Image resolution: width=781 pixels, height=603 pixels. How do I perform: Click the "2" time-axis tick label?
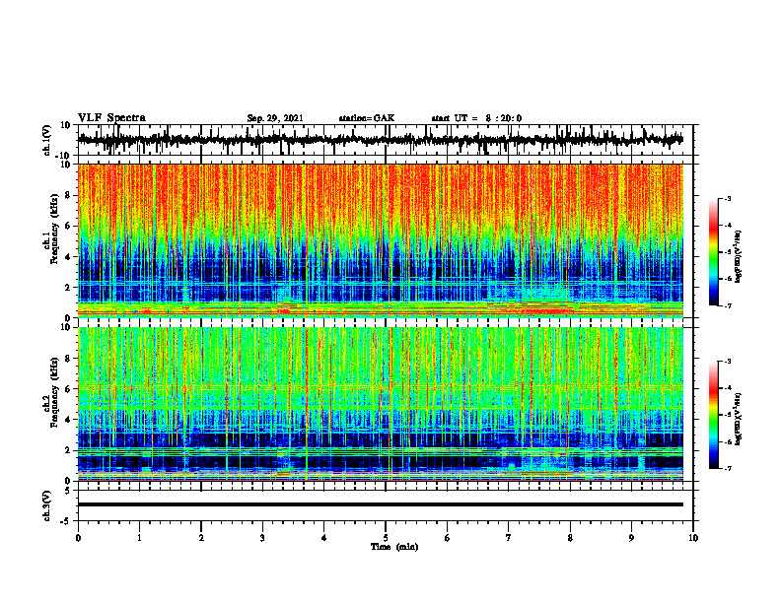201,538
